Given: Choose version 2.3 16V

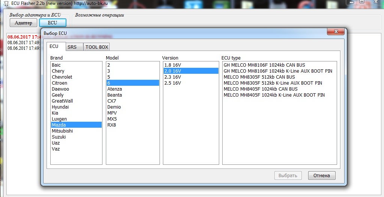Looking at the screenshot, I should [x=191, y=77].
